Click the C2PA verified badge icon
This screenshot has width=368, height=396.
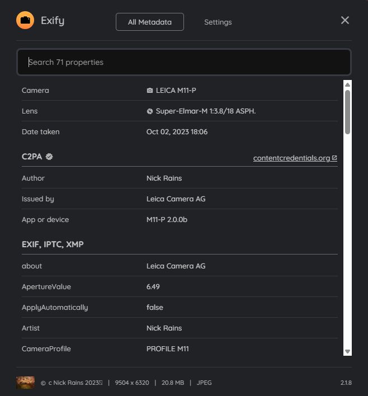49,157
